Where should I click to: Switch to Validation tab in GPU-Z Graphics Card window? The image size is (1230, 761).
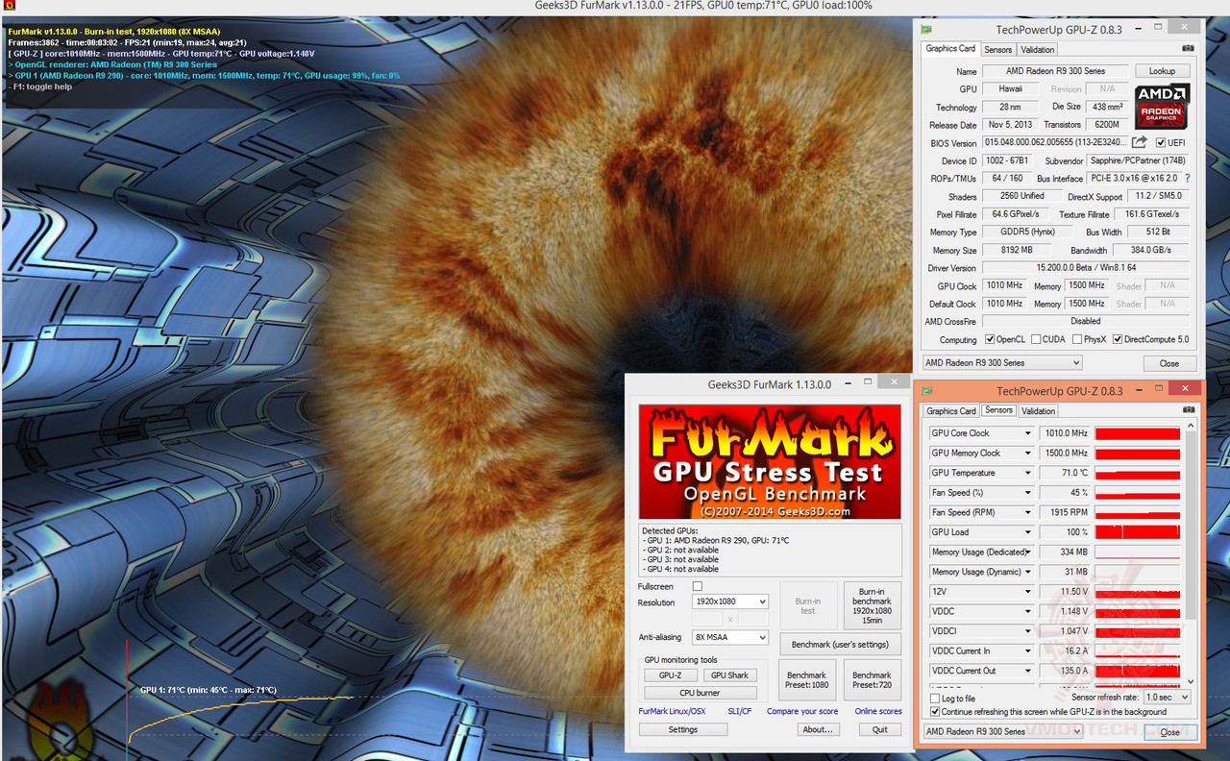point(1037,49)
